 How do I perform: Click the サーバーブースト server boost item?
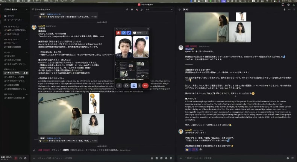(14, 20)
